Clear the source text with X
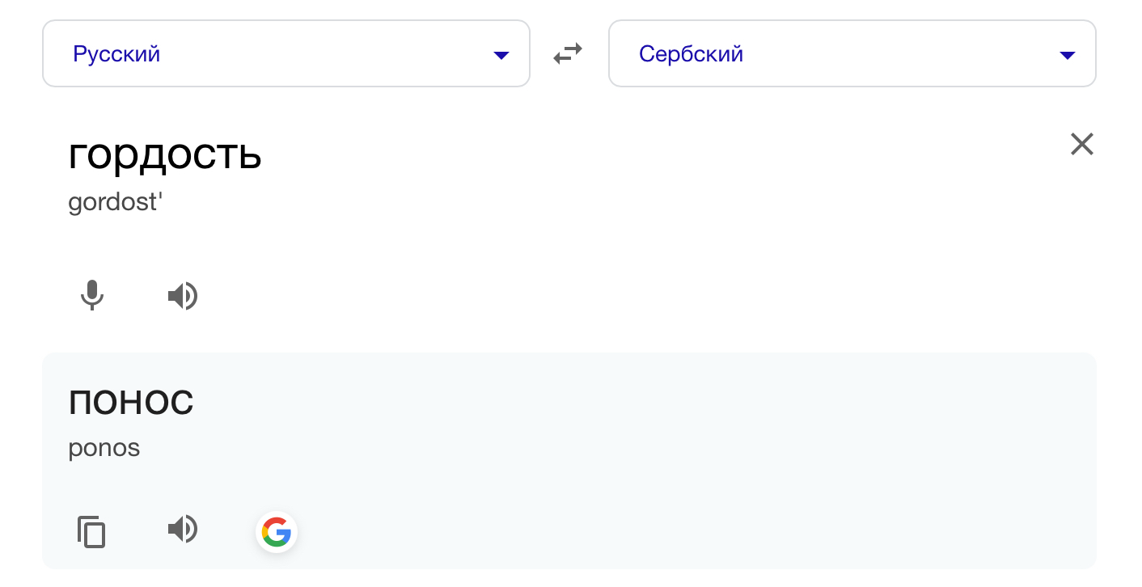This screenshot has width=1142, height=587. (1081, 145)
